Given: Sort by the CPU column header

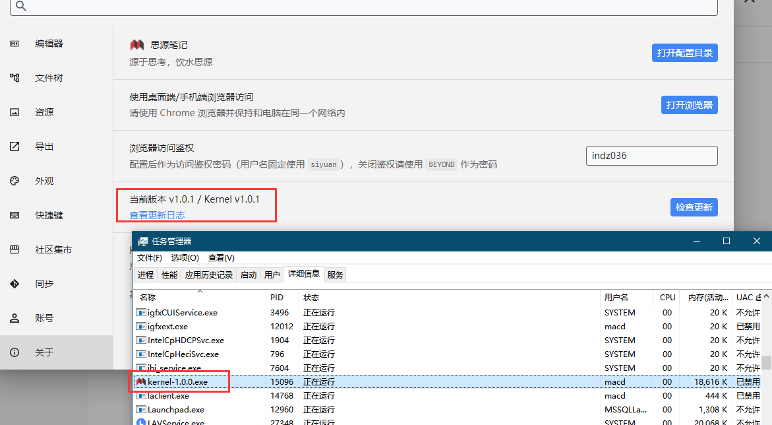Looking at the screenshot, I should pyautogui.click(x=667, y=298).
